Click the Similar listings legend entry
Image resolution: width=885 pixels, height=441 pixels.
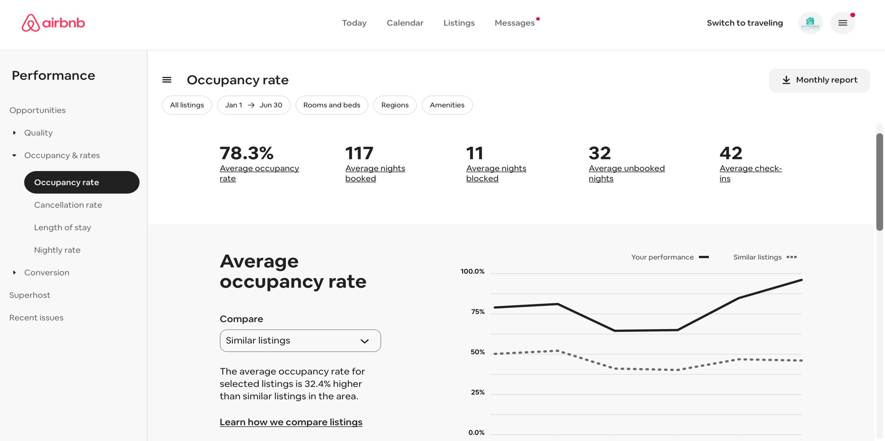point(765,257)
